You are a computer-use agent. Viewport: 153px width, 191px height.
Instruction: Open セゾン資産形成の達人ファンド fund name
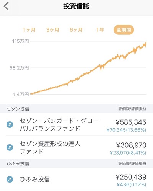click(50, 148)
